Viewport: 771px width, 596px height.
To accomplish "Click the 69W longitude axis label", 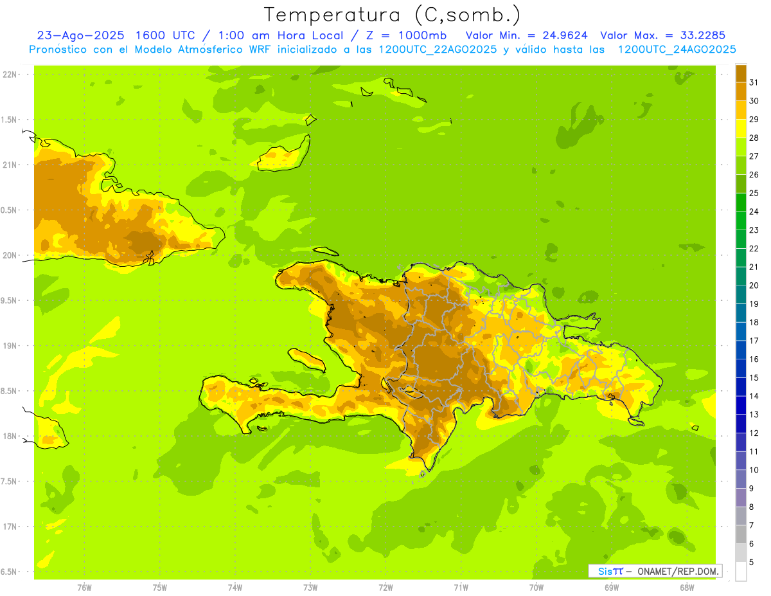I will pos(612,588).
